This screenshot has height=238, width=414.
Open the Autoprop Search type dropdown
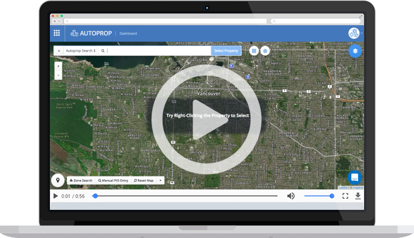tap(81, 51)
